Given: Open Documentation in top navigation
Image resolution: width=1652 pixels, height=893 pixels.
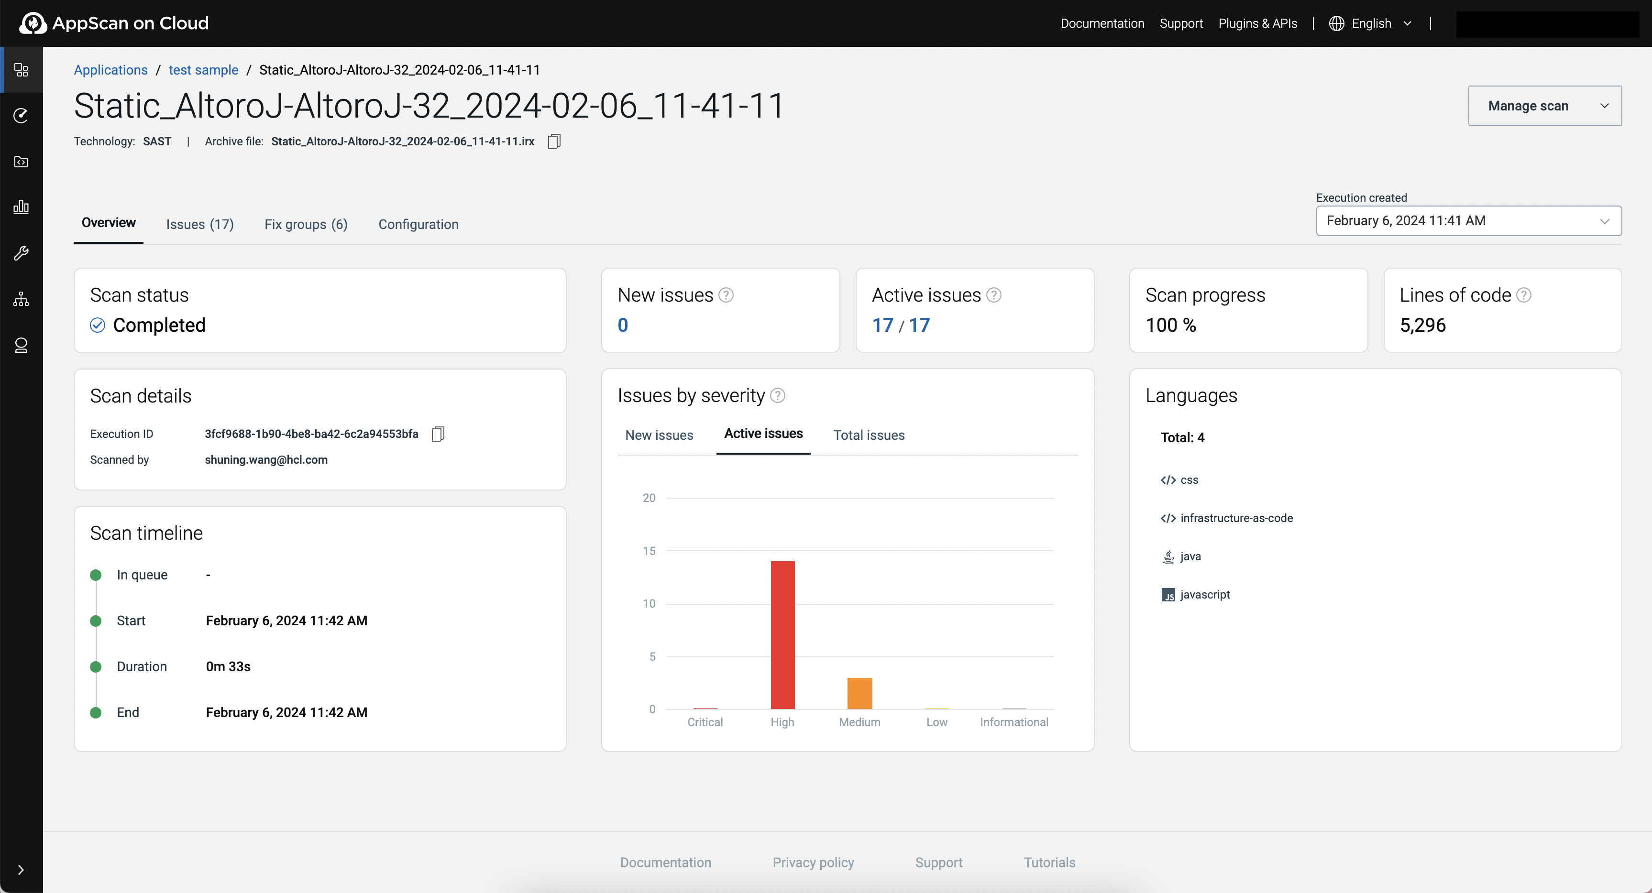Looking at the screenshot, I should pos(1102,24).
